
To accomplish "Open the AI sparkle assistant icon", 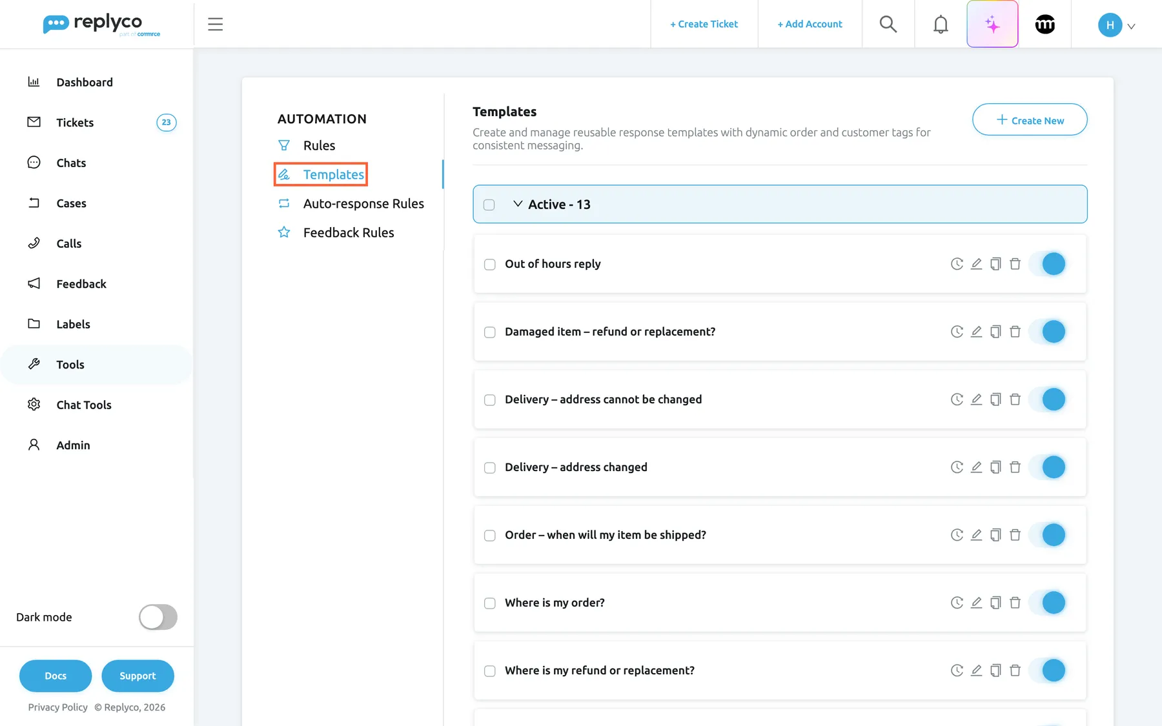I will pyautogui.click(x=992, y=25).
